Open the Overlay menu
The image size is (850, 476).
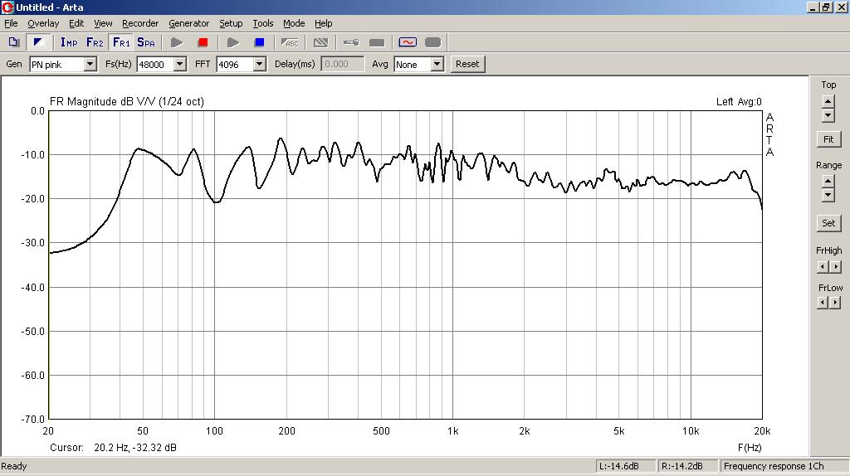tap(43, 23)
